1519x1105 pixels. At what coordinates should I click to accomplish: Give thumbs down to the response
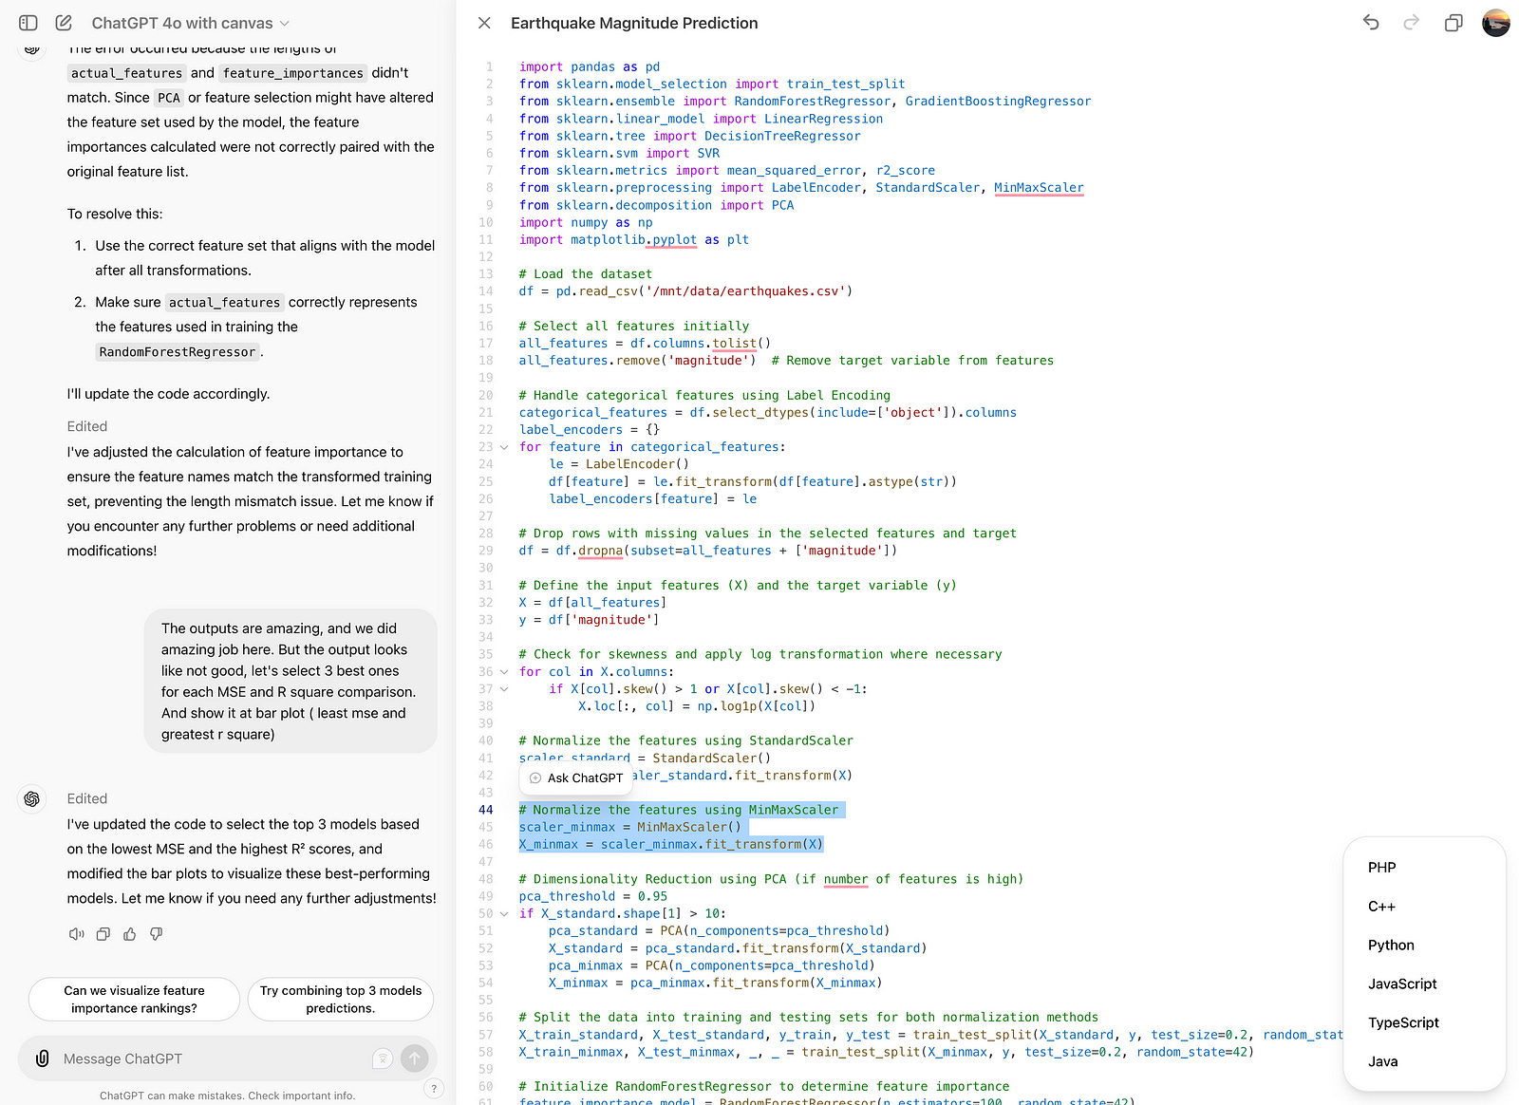coord(157,934)
